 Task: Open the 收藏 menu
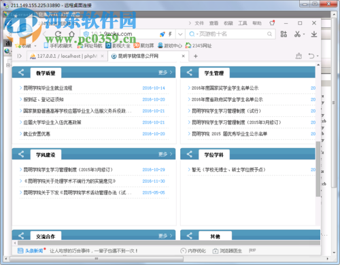pos(228,23)
